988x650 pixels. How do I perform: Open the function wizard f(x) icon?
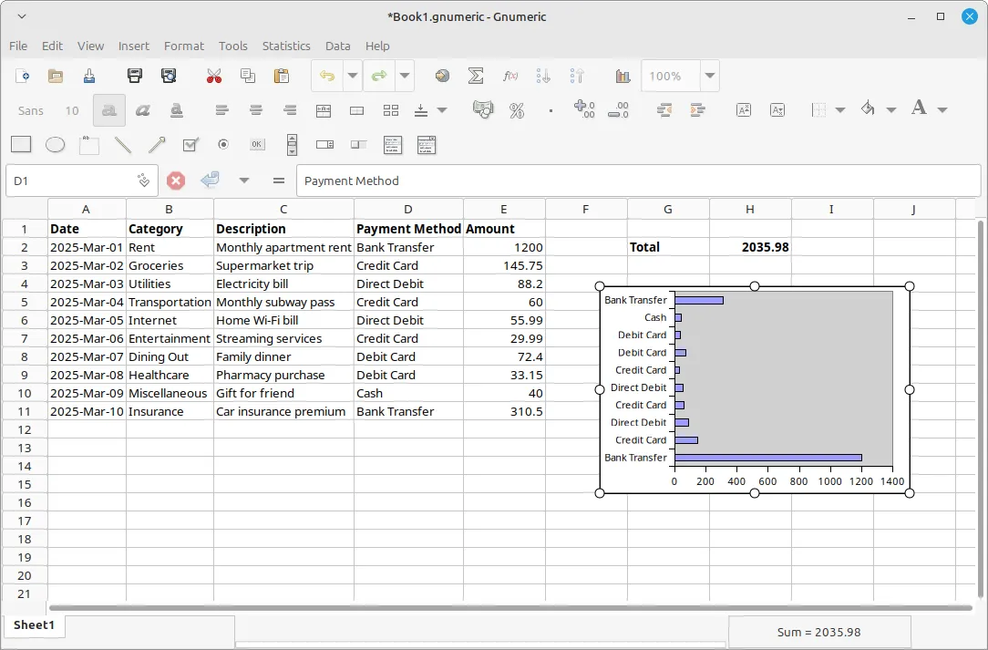pyautogui.click(x=510, y=77)
